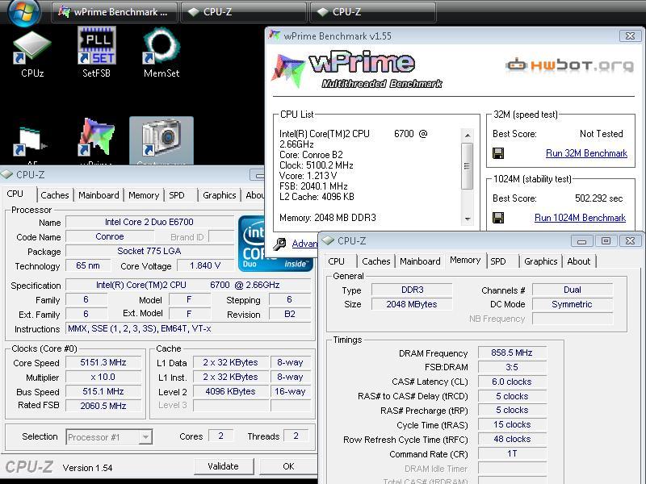
Task: Click the Bus Speed value 515.1 MHz
Action: click(x=103, y=391)
